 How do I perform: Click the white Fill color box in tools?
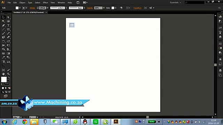(4, 80)
